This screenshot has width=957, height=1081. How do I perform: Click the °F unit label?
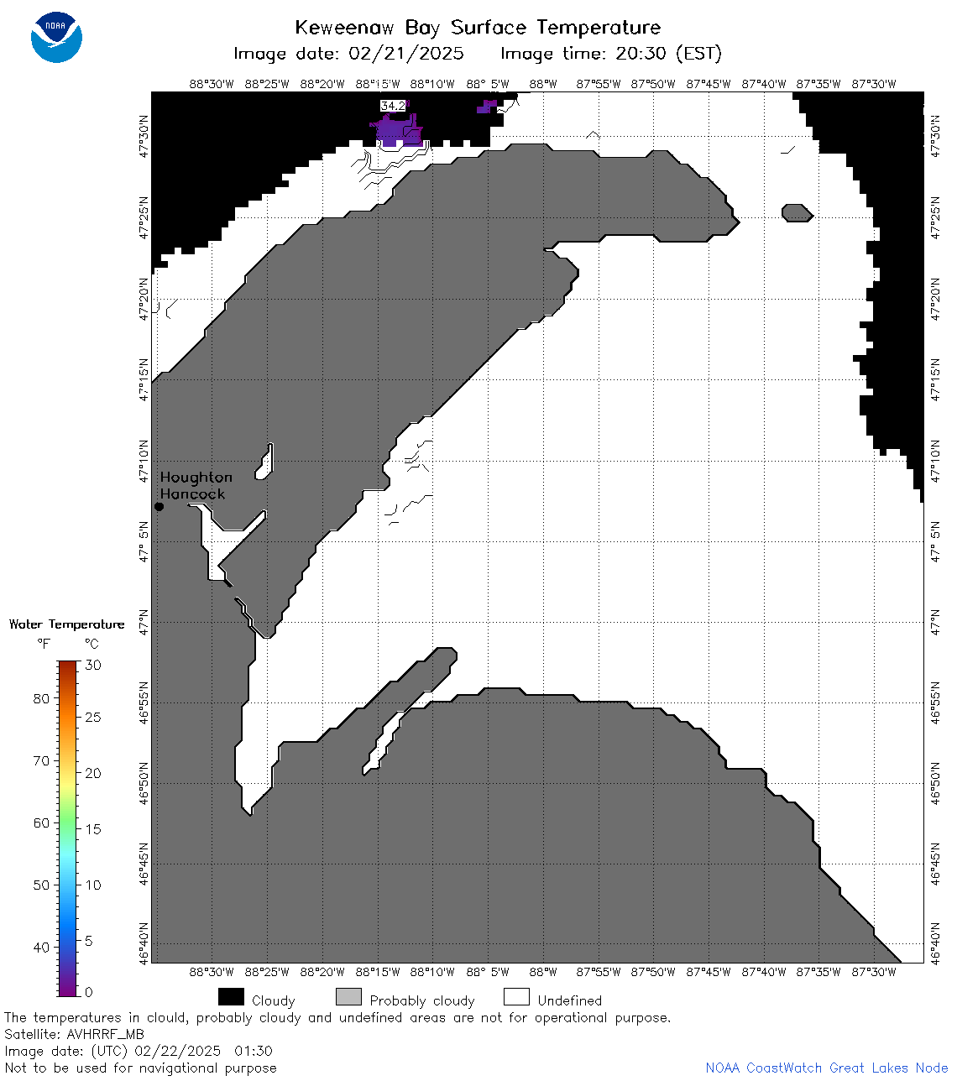(x=44, y=644)
